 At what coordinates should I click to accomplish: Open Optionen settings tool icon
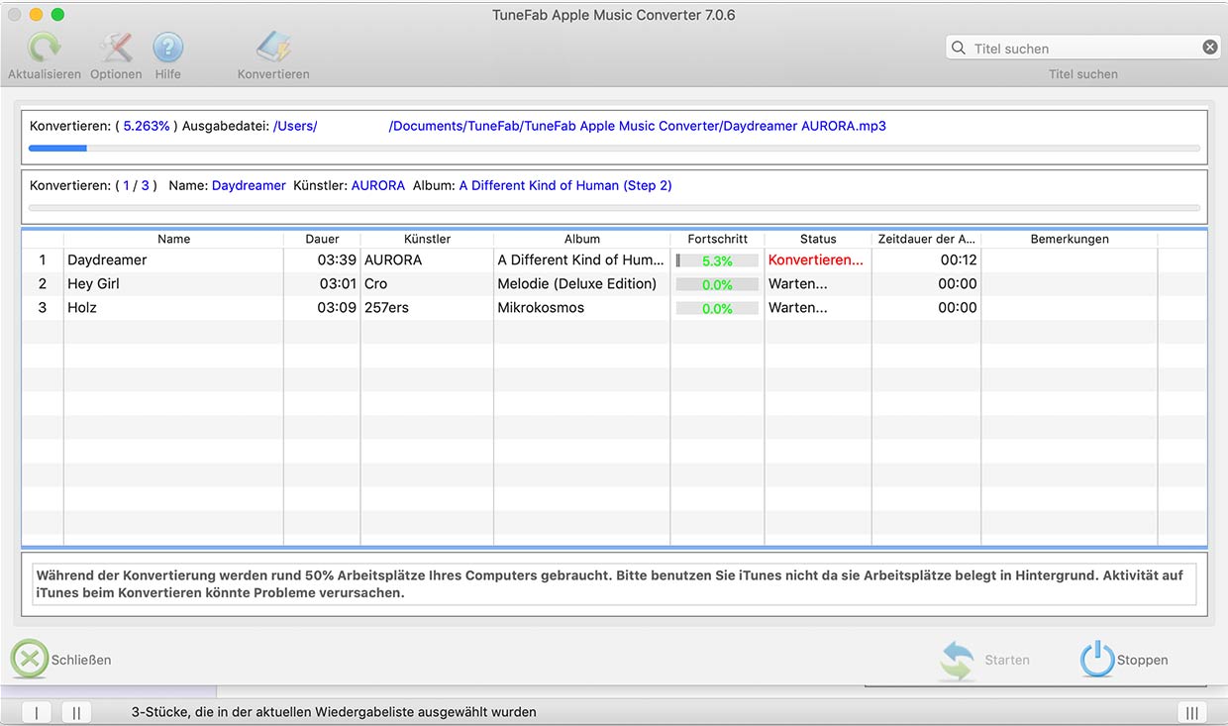coord(116,48)
